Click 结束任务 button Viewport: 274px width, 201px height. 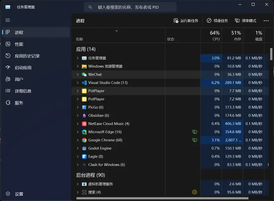coord(217,21)
